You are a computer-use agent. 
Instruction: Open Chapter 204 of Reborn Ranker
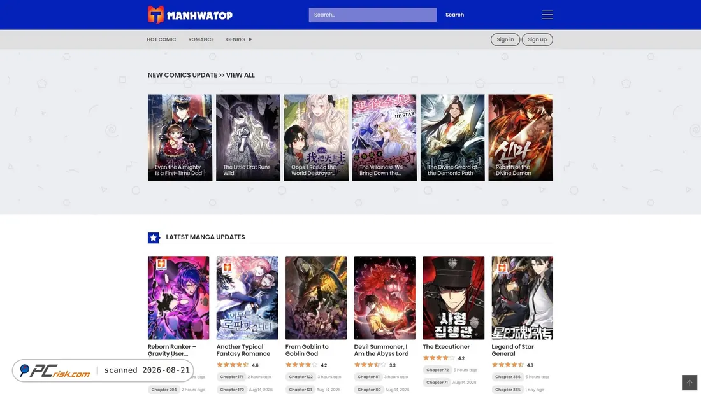click(164, 390)
